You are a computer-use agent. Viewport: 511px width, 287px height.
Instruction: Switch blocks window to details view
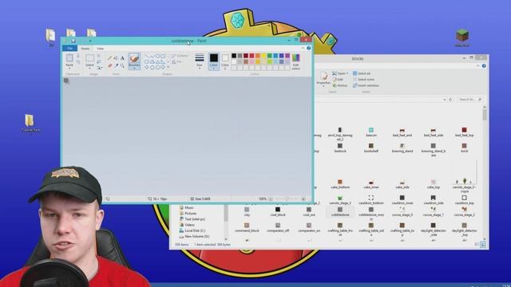[477, 245]
